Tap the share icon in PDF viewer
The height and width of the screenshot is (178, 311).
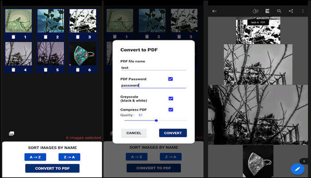291,11
